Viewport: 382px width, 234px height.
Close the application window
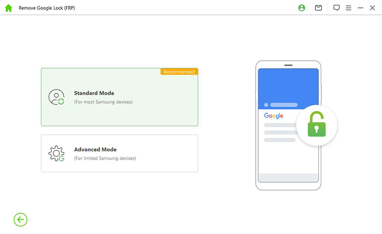click(x=372, y=8)
